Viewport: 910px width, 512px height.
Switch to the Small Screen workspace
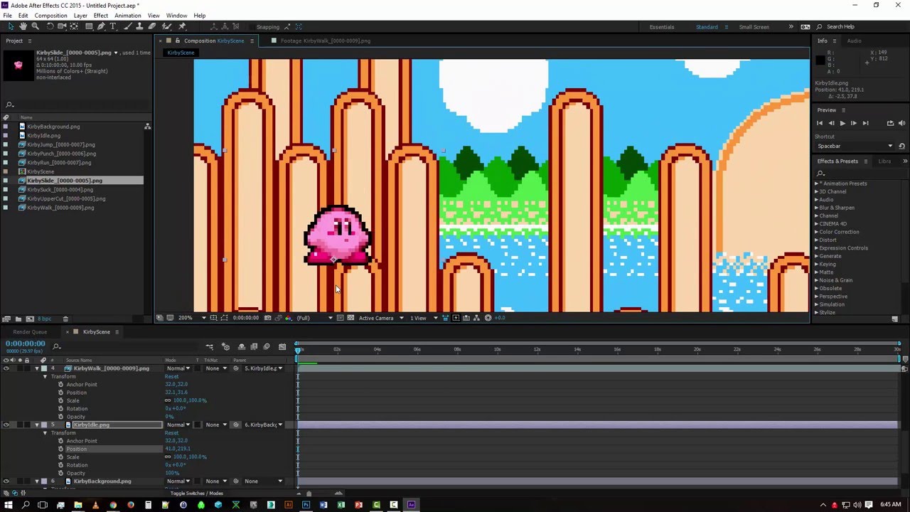coord(754,27)
